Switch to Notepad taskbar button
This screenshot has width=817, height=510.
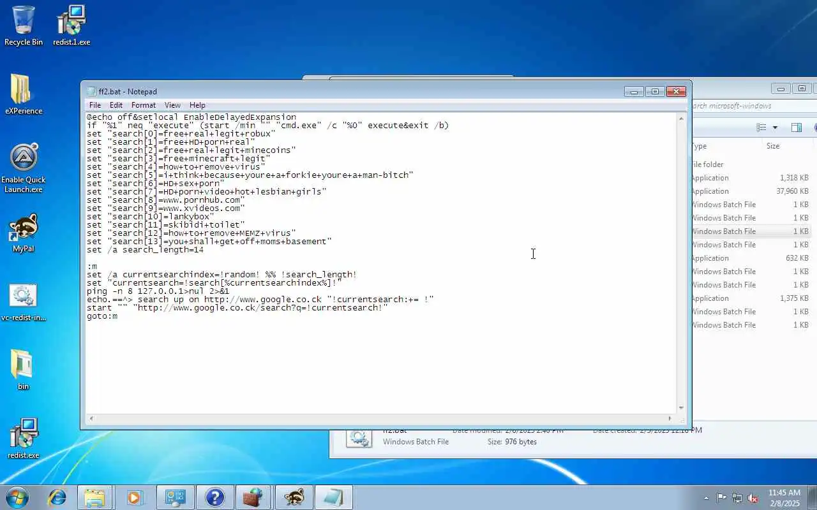(333, 497)
